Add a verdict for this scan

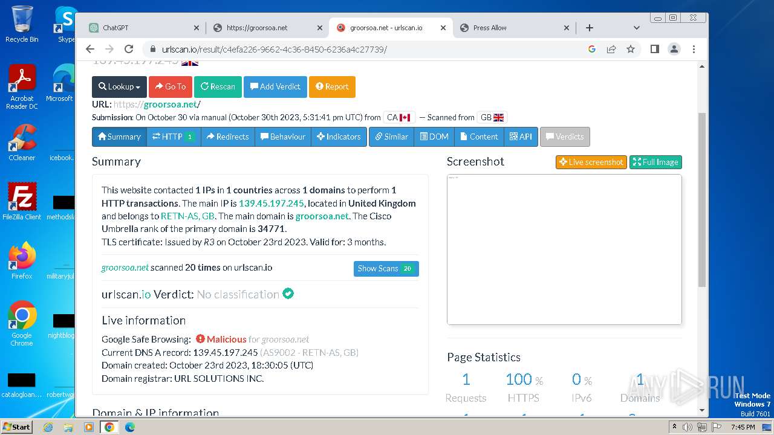[x=275, y=86]
